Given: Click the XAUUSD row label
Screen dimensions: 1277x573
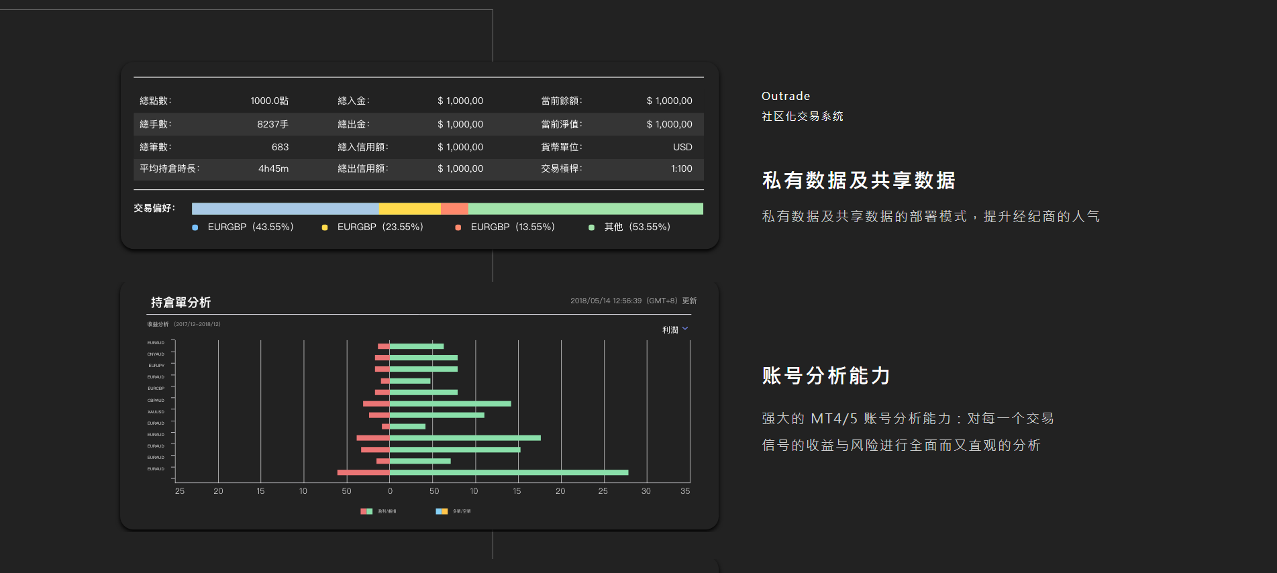Looking at the screenshot, I should [156, 412].
